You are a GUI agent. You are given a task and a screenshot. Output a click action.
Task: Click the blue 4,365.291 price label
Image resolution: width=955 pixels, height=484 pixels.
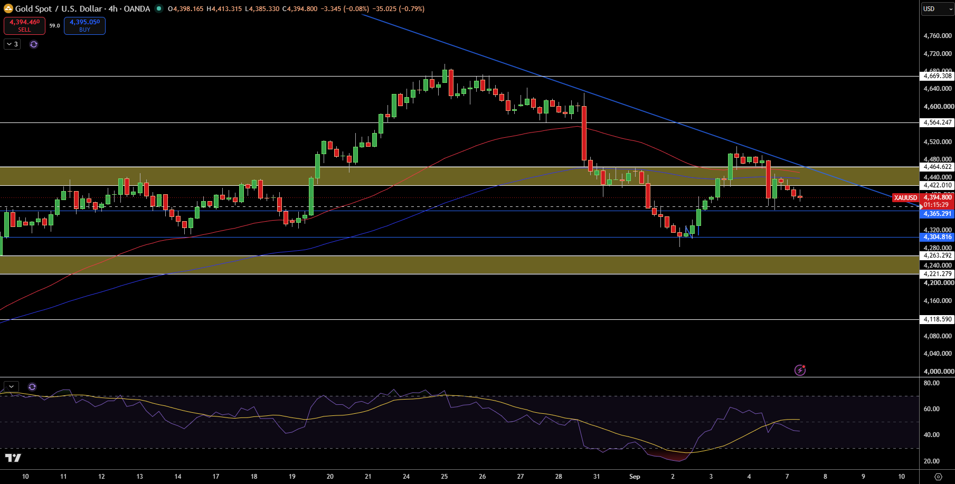click(938, 214)
